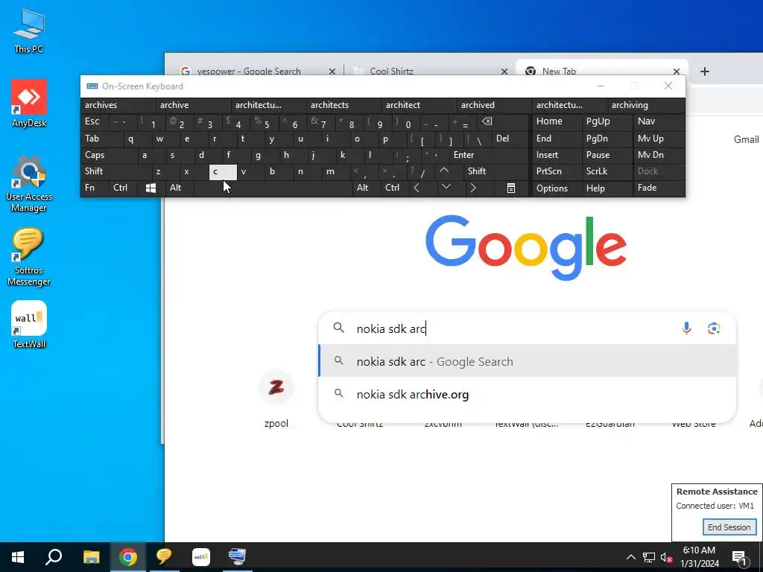Click the down arrow key on keyboard
Image resolution: width=763 pixels, height=572 pixels.
click(x=446, y=187)
